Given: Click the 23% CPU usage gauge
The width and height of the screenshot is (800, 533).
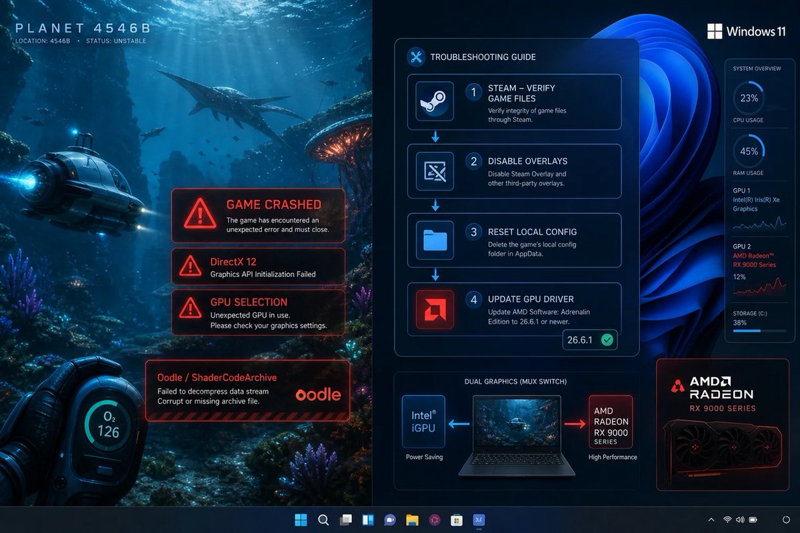Looking at the screenshot, I should pos(749,97).
